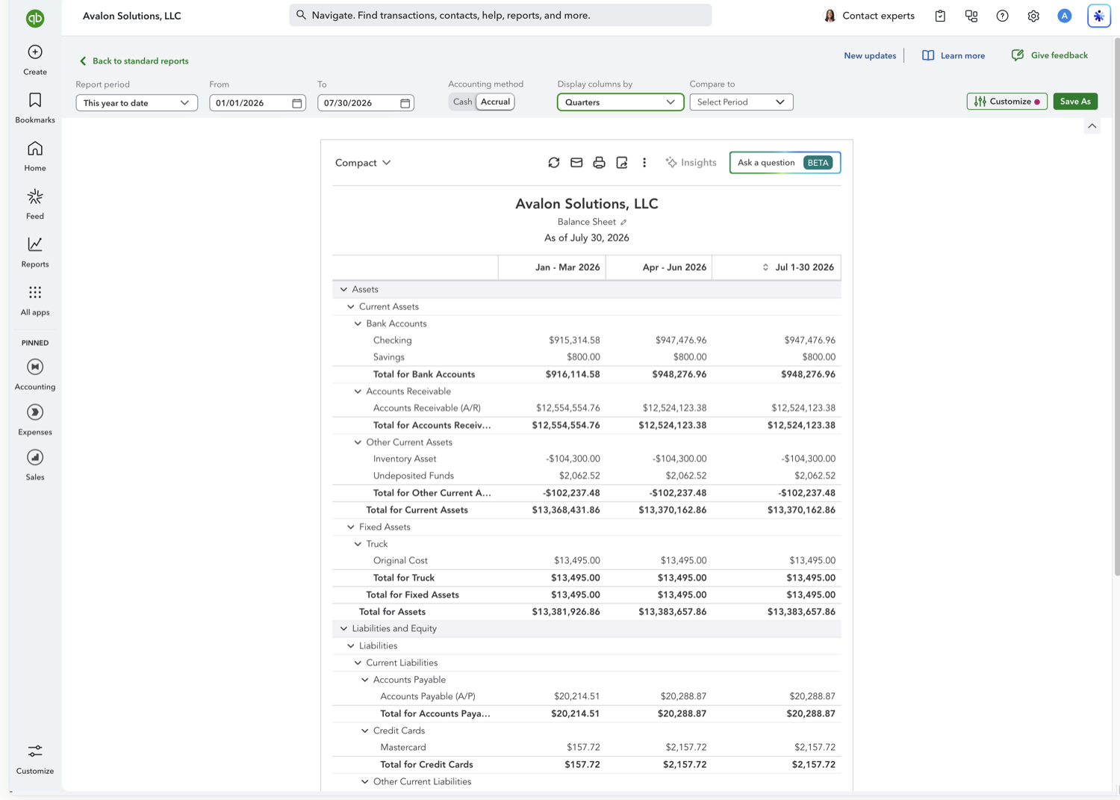
Task: Open more options three-dot menu
Action: [644, 163]
